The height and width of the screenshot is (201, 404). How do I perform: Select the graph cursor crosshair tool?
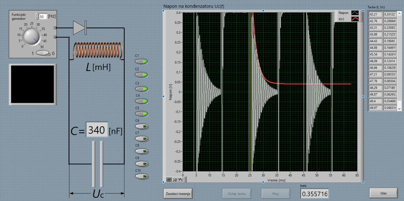(169, 179)
